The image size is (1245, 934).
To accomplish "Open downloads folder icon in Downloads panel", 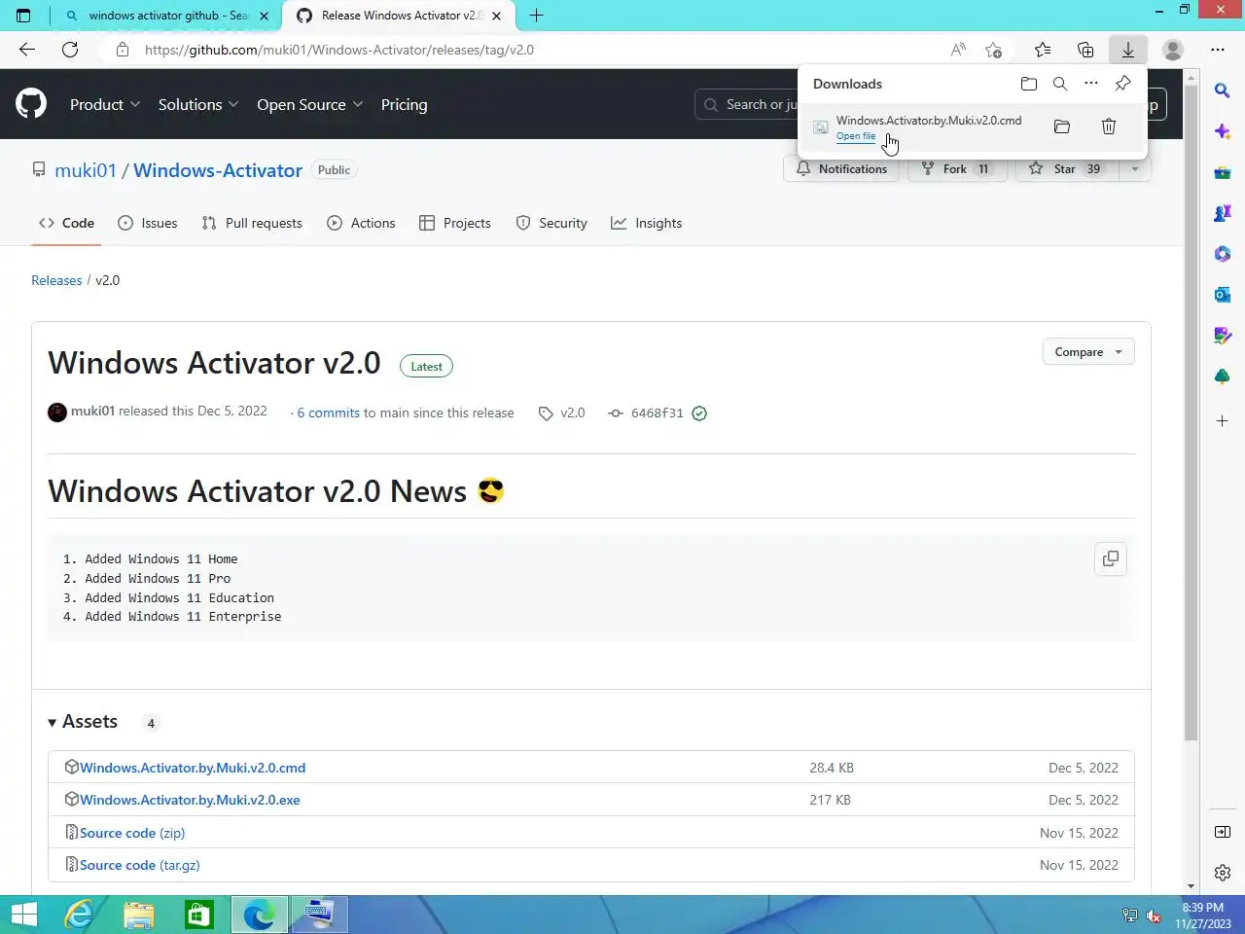I will click(x=1029, y=84).
